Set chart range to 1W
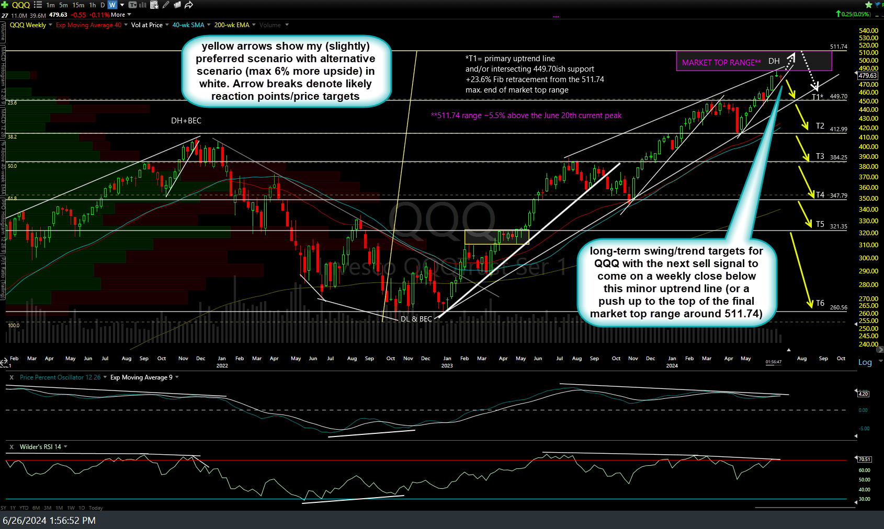 (x=71, y=508)
